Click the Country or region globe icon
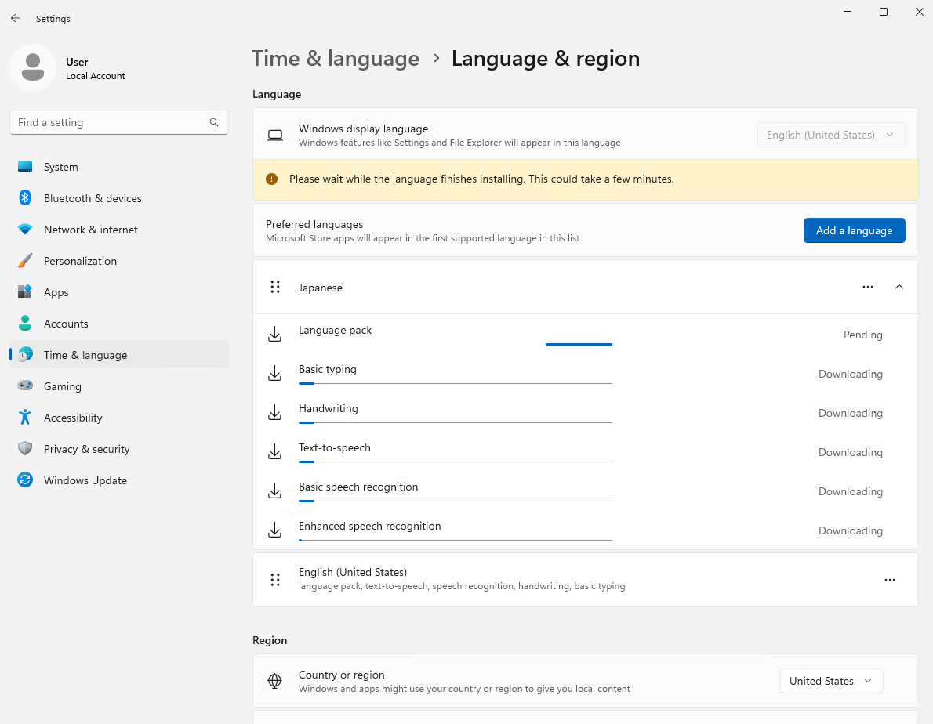933x724 pixels. (x=275, y=681)
